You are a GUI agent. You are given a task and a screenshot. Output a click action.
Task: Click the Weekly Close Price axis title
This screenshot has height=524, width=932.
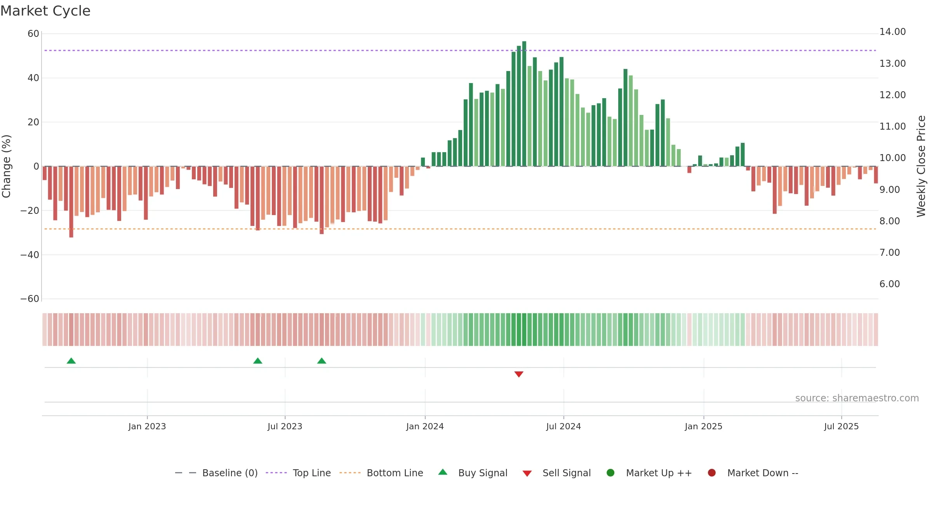921,166
